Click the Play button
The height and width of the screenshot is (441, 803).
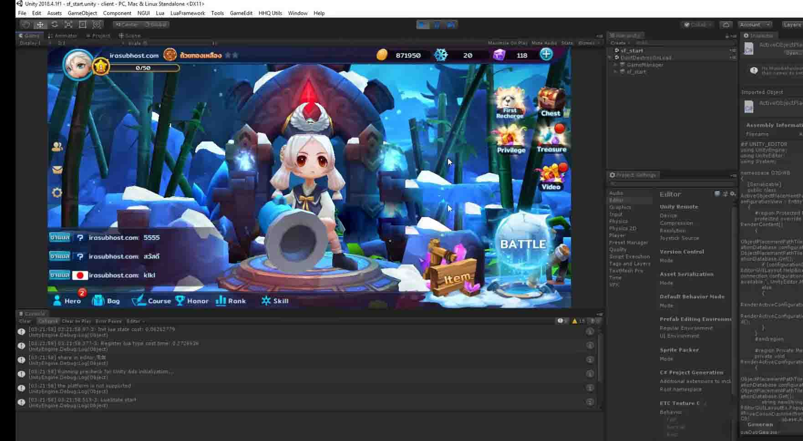[x=423, y=25]
